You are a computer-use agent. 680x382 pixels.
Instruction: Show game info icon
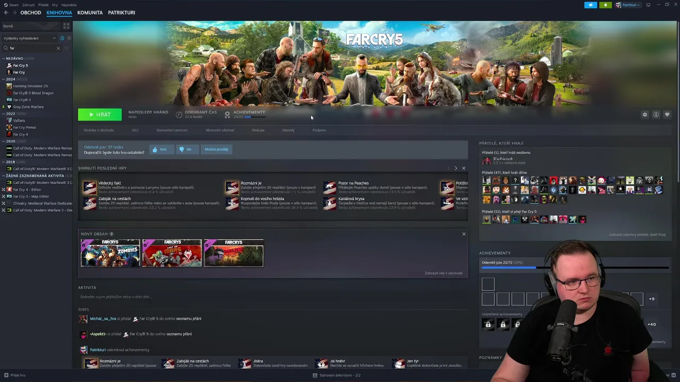coord(656,115)
